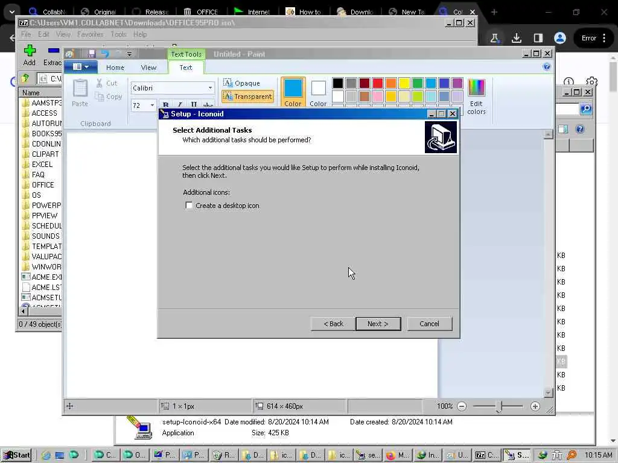Click Next in Iconoid setup

[x=378, y=324]
